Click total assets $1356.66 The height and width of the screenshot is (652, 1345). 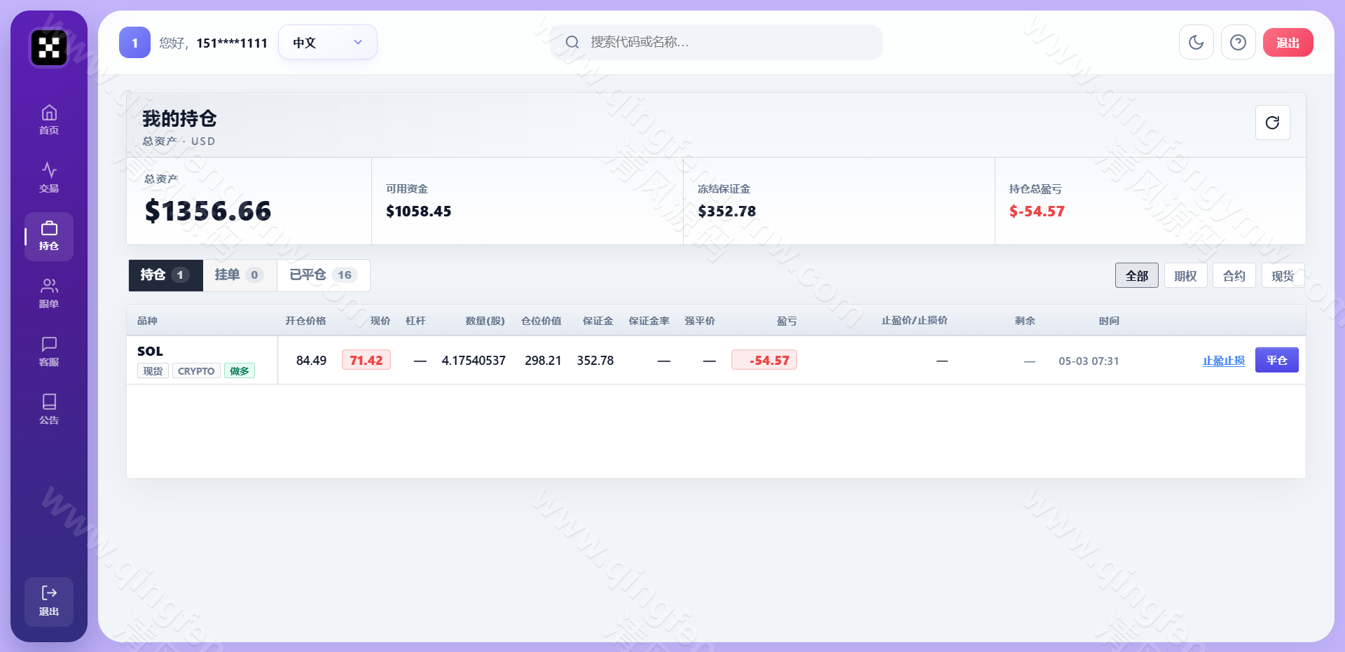coord(208,211)
